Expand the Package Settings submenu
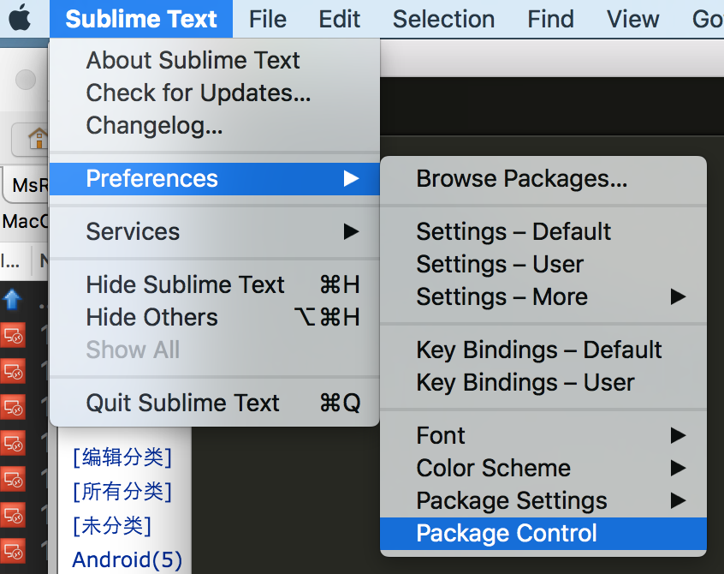724x574 pixels. click(543, 501)
